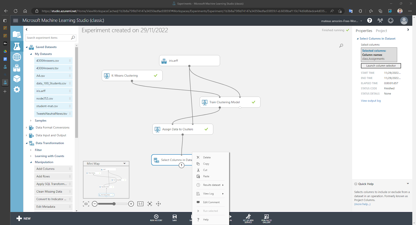Collapse the My Datasets tree node
The image size is (416, 225).
pos(31,54)
